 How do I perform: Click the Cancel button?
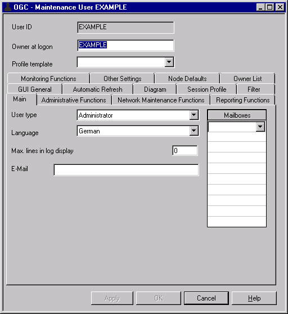tap(206, 298)
